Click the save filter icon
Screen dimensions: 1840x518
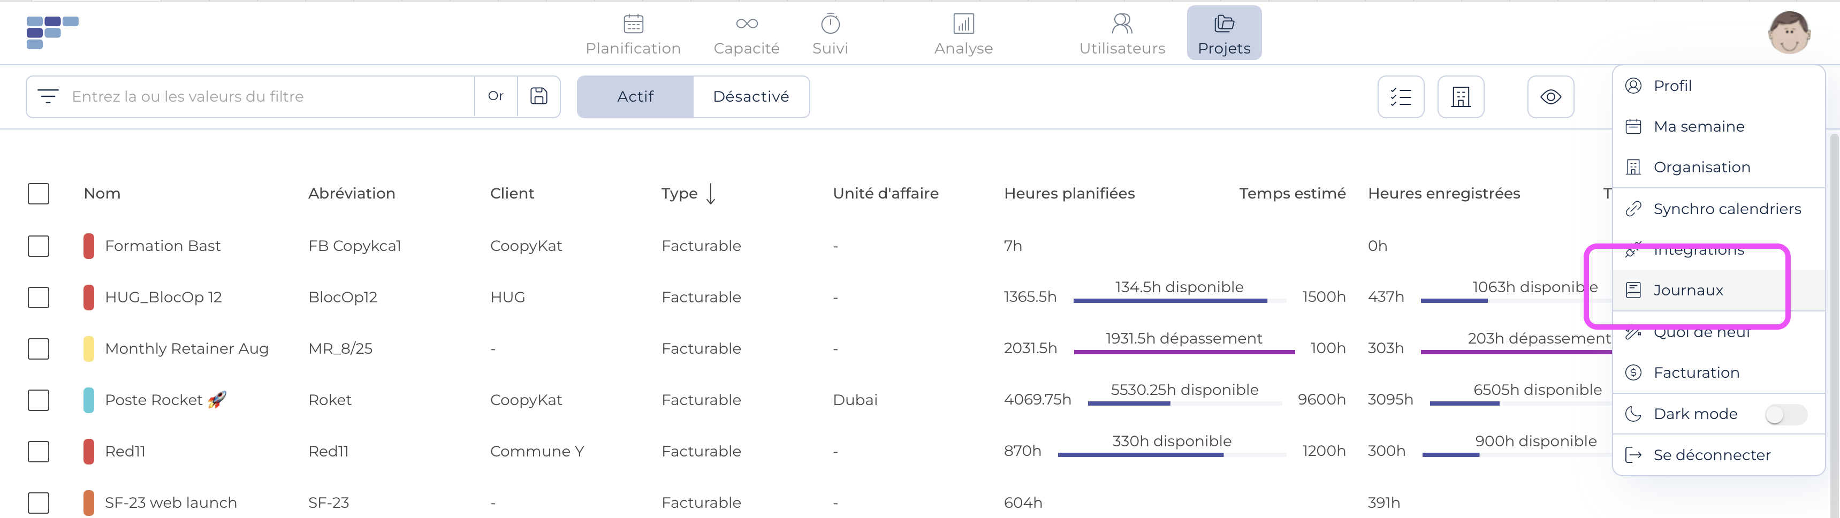(538, 96)
